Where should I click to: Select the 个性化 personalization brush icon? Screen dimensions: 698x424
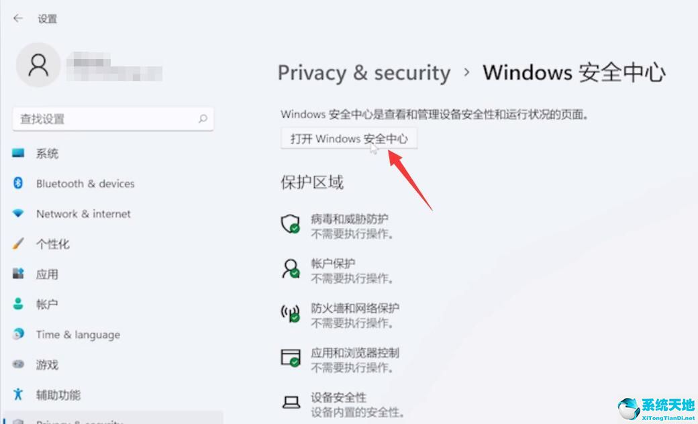tap(18, 244)
